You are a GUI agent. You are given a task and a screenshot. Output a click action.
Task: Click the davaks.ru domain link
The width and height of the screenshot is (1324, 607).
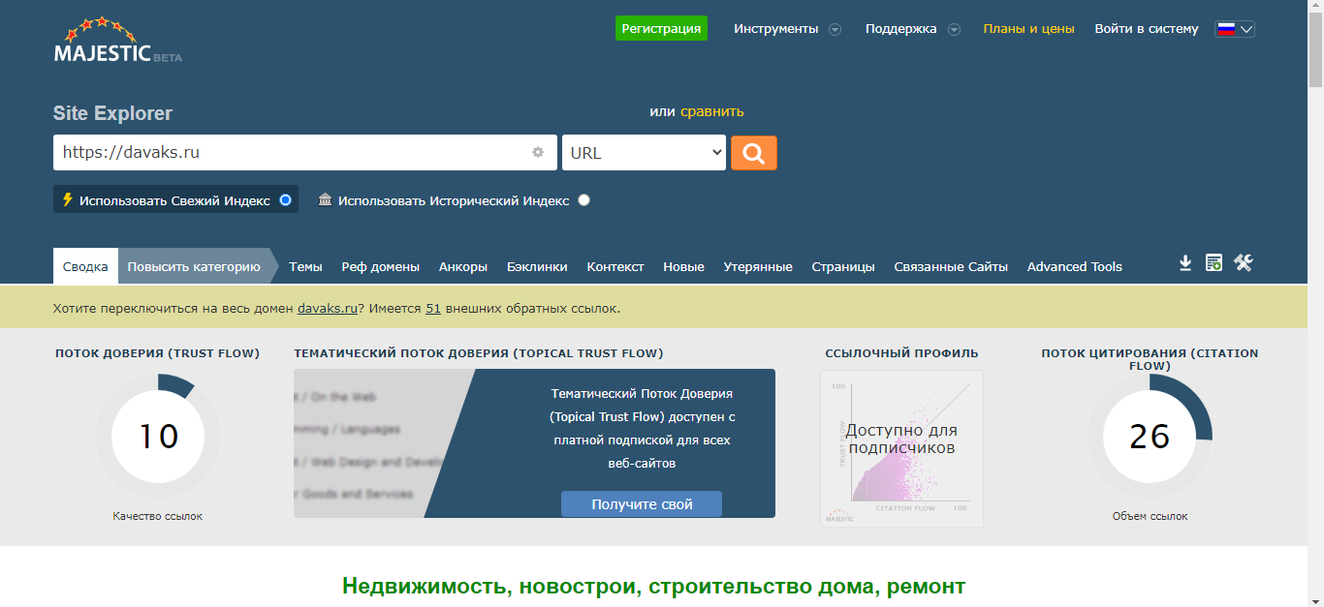coord(328,308)
